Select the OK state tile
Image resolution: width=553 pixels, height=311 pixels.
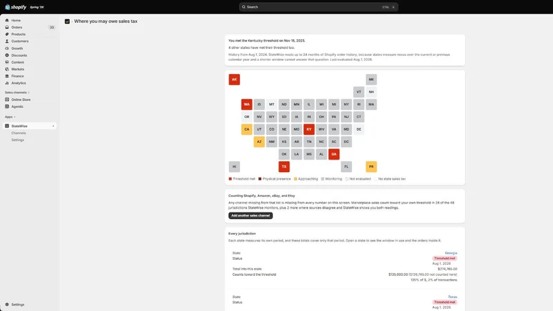pyautogui.click(x=284, y=154)
